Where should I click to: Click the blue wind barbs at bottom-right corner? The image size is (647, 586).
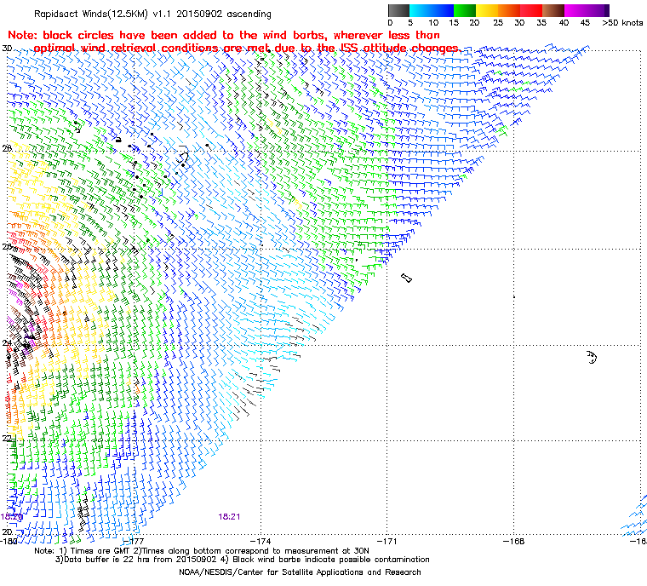635,515
